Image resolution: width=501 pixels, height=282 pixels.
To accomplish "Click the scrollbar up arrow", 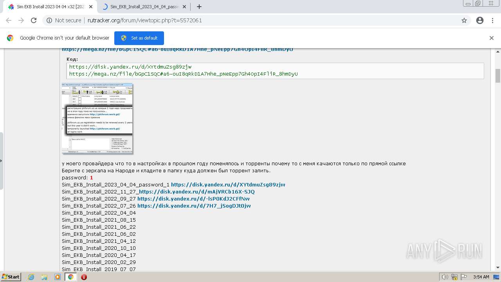I will (498, 52).
